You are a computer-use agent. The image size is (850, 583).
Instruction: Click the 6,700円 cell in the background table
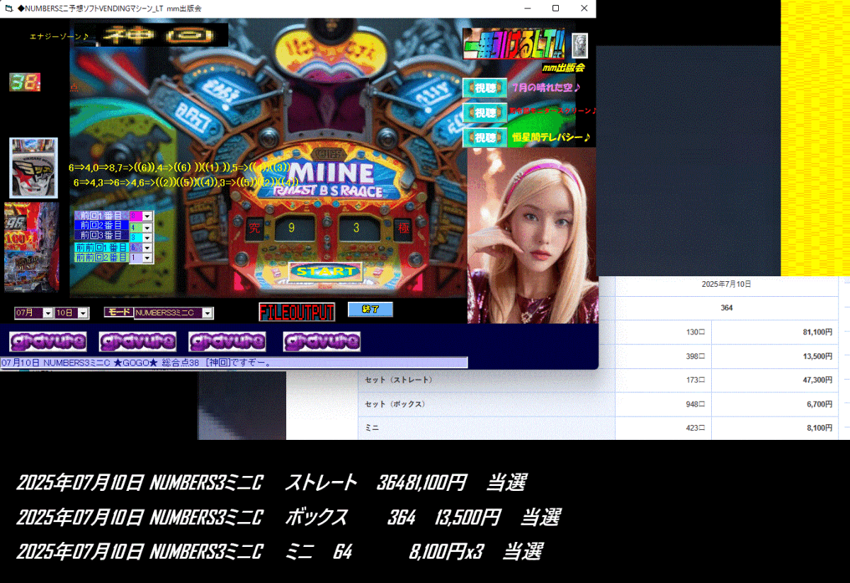(x=774, y=404)
